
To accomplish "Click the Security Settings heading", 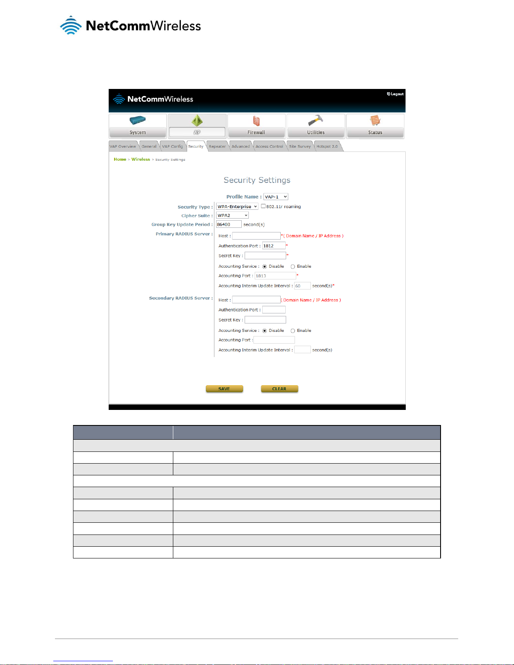I will point(257,180).
